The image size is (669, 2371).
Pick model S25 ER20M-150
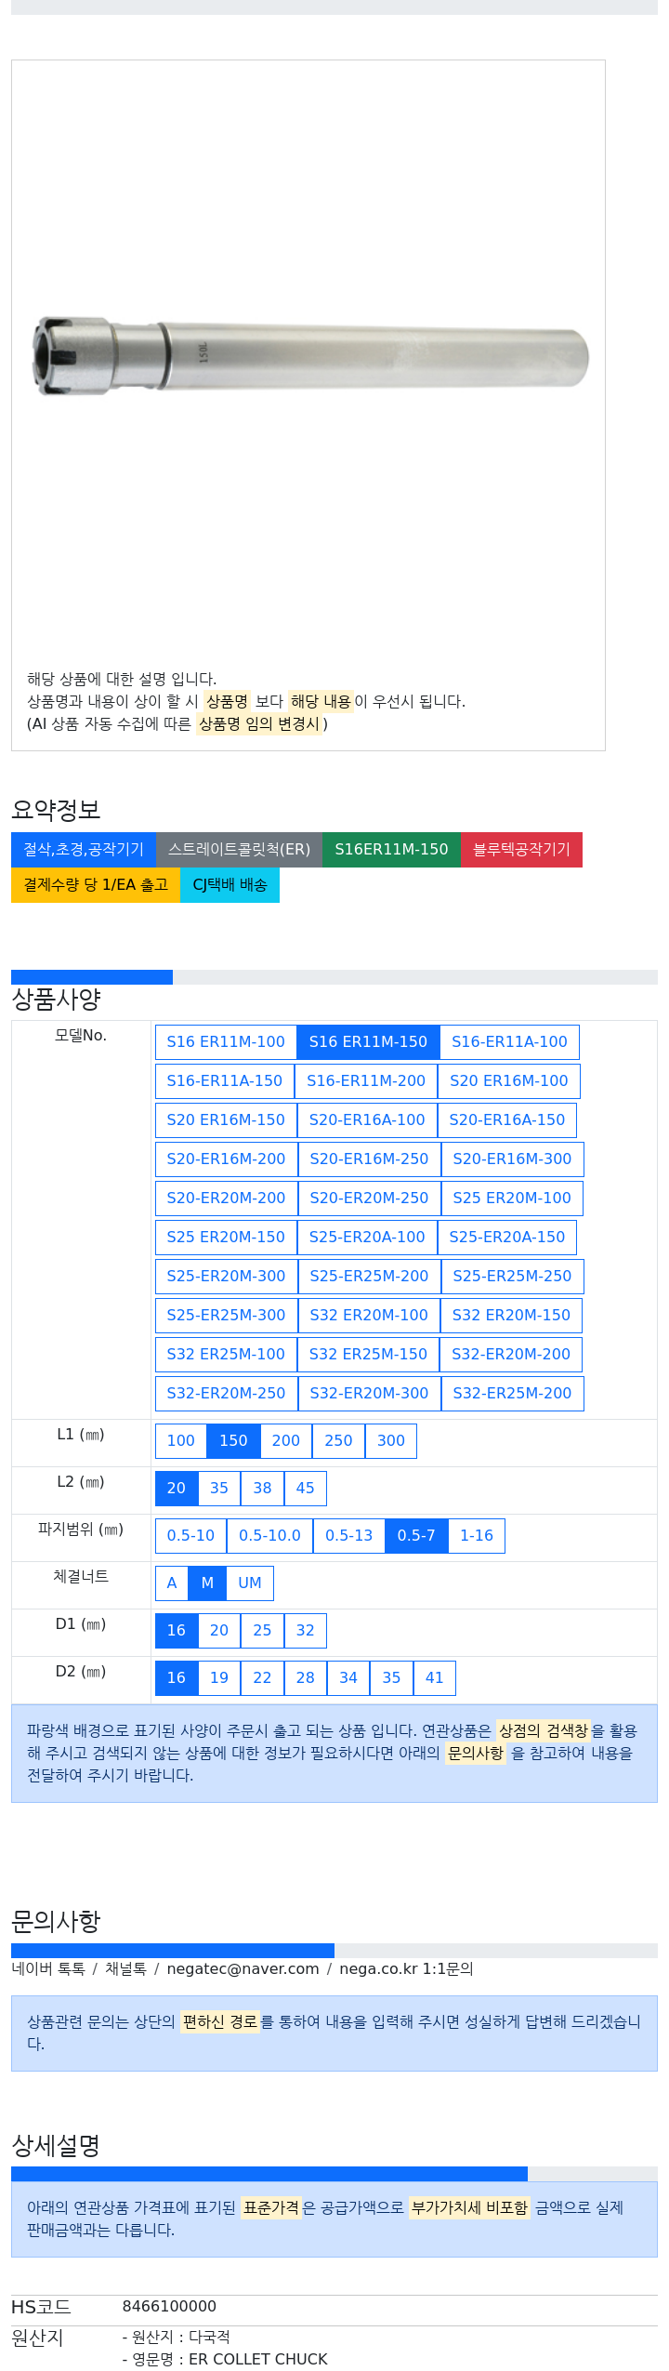[x=226, y=1238]
